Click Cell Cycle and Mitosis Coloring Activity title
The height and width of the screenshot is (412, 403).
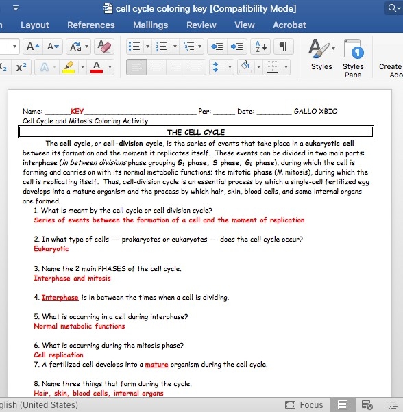85,121
